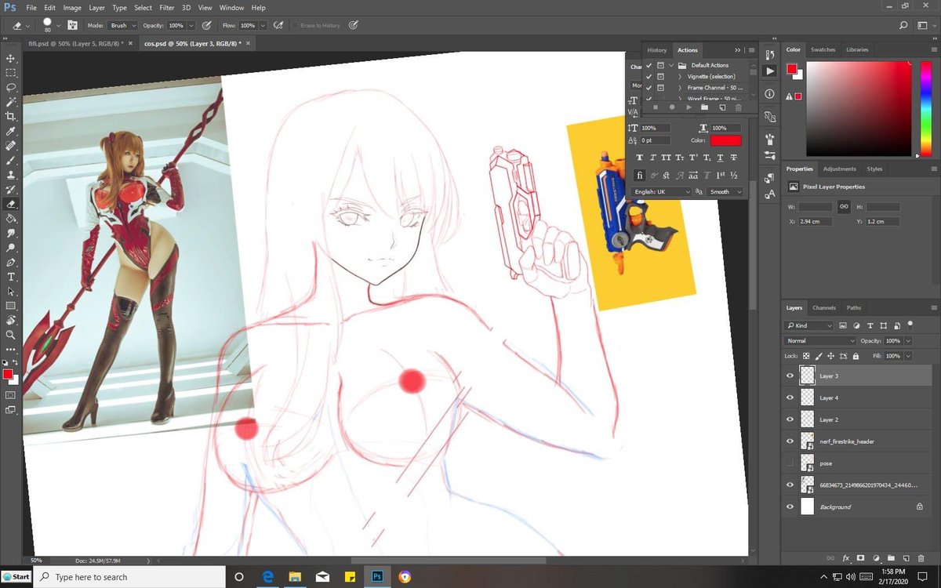Click the trash icon in Layers panel
The height and width of the screenshot is (588, 941).
click(x=920, y=557)
